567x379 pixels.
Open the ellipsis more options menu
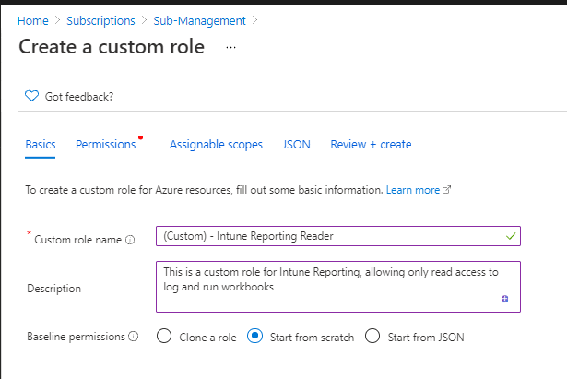coord(230,47)
